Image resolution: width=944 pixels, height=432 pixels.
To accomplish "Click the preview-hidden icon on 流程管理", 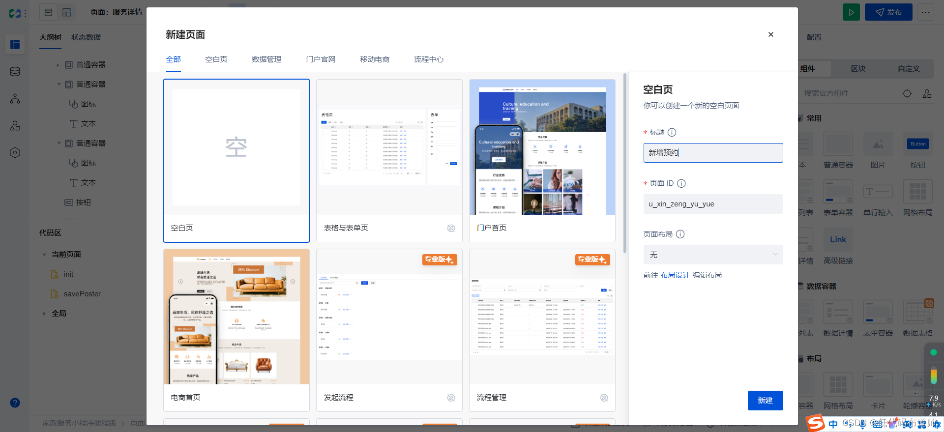I will [x=604, y=398].
